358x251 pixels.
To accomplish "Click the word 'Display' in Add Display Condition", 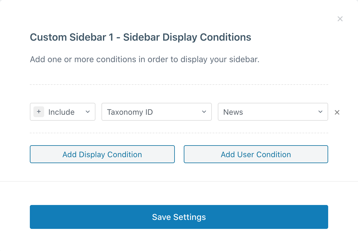I will tap(92, 154).
